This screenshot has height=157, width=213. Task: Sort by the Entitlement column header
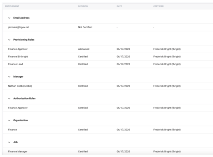pos(11,6)
